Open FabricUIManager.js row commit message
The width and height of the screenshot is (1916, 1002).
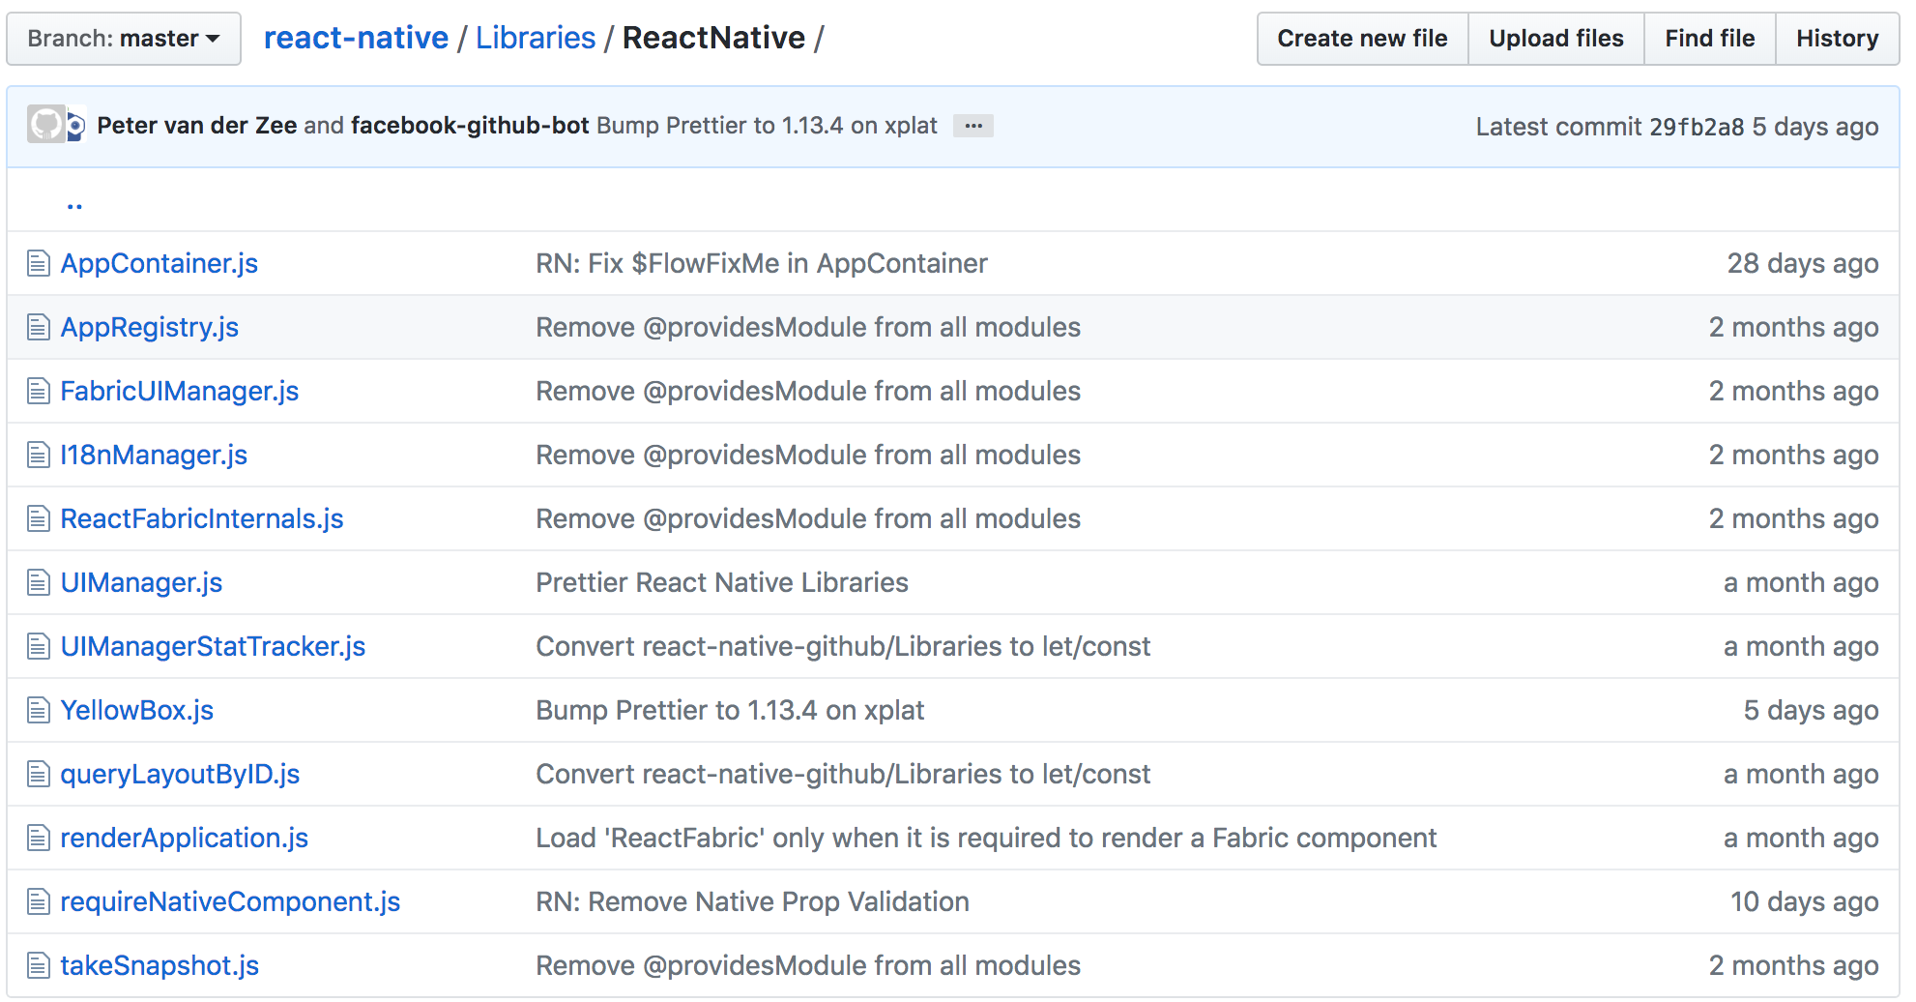808,391
